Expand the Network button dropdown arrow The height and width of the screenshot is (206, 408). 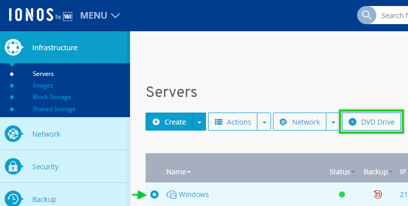332,122
